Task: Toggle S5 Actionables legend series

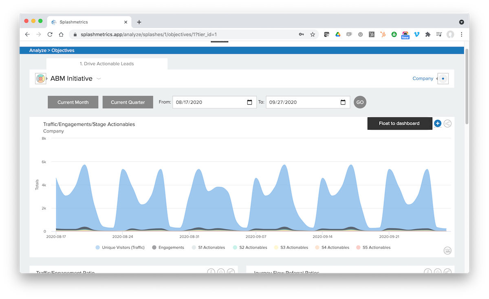Action: pos(373,247)
